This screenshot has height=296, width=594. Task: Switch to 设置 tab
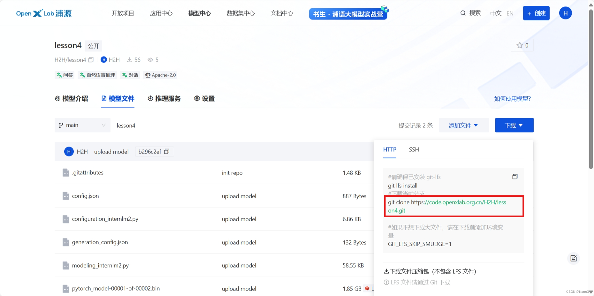tap(204, 99)
